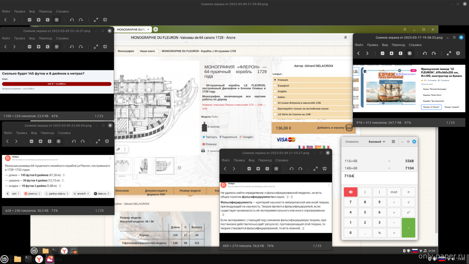Zoom out in the 22-06-04 viewer window
The width and height of the screenshot is (469, 264).
point(32,141)
